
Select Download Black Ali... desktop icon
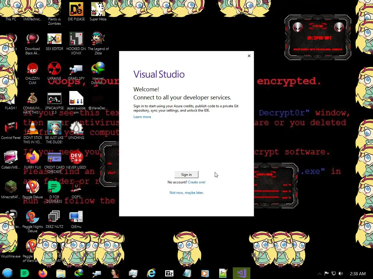(32, 44)
